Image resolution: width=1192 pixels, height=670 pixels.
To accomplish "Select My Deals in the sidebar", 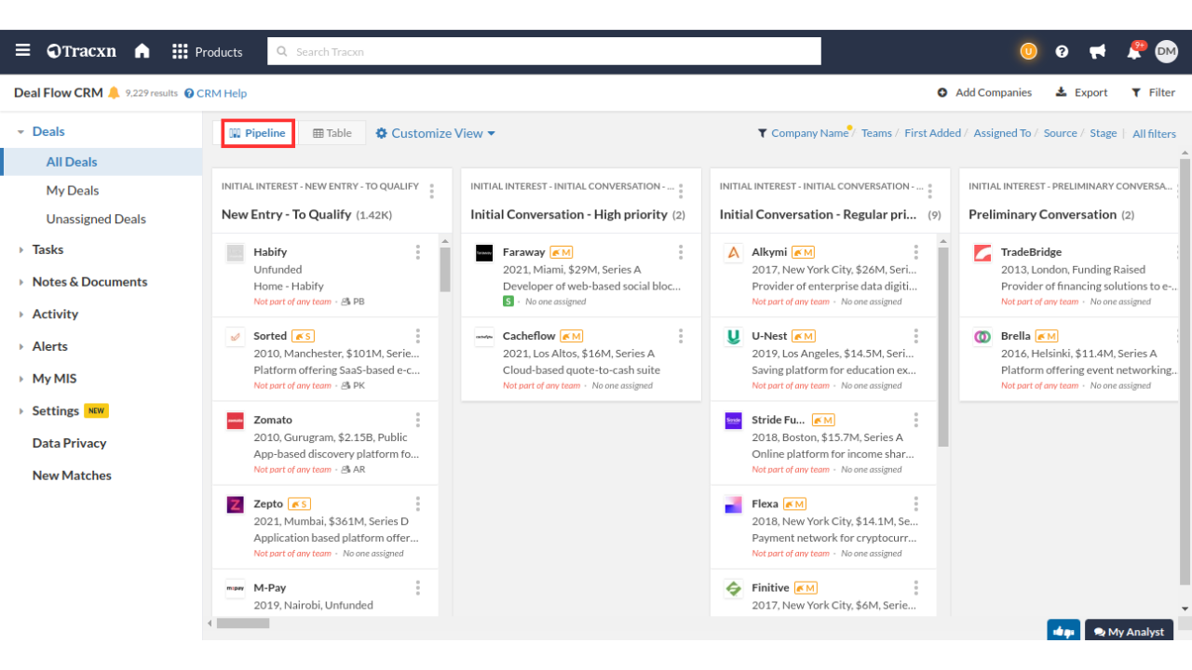I will (73, 190).
